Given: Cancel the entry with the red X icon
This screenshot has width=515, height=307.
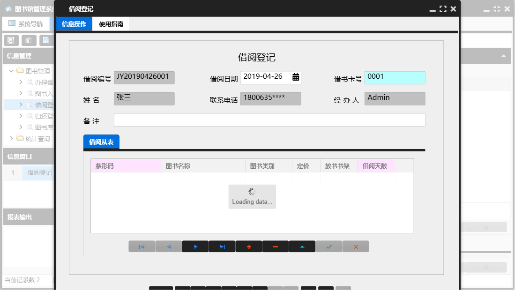Looking at the screenshot, I should pyautogui.click(x=355, y=246).
